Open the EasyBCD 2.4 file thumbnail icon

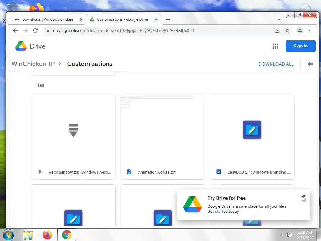pyautogui.click(x=252, y=130)
